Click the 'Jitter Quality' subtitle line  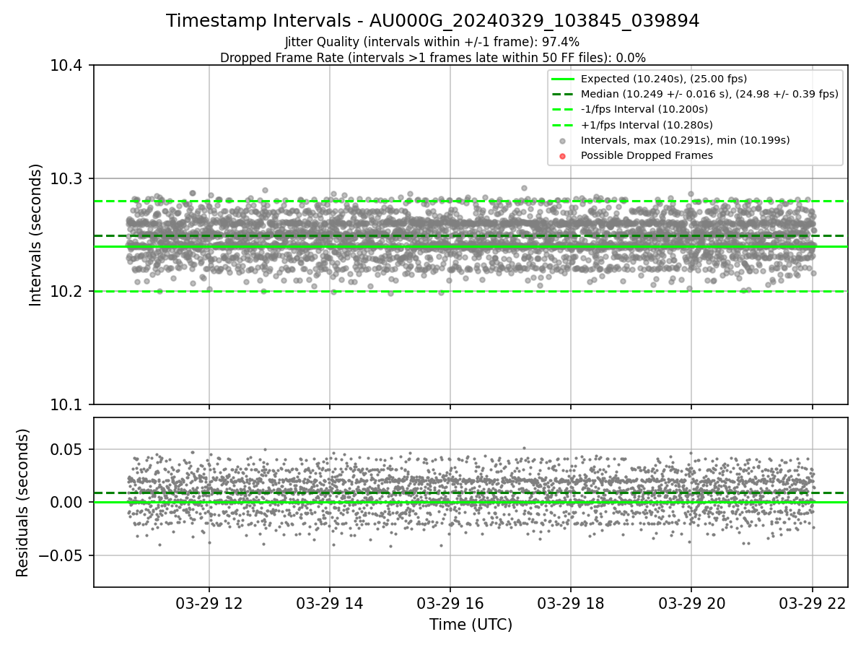432,42
